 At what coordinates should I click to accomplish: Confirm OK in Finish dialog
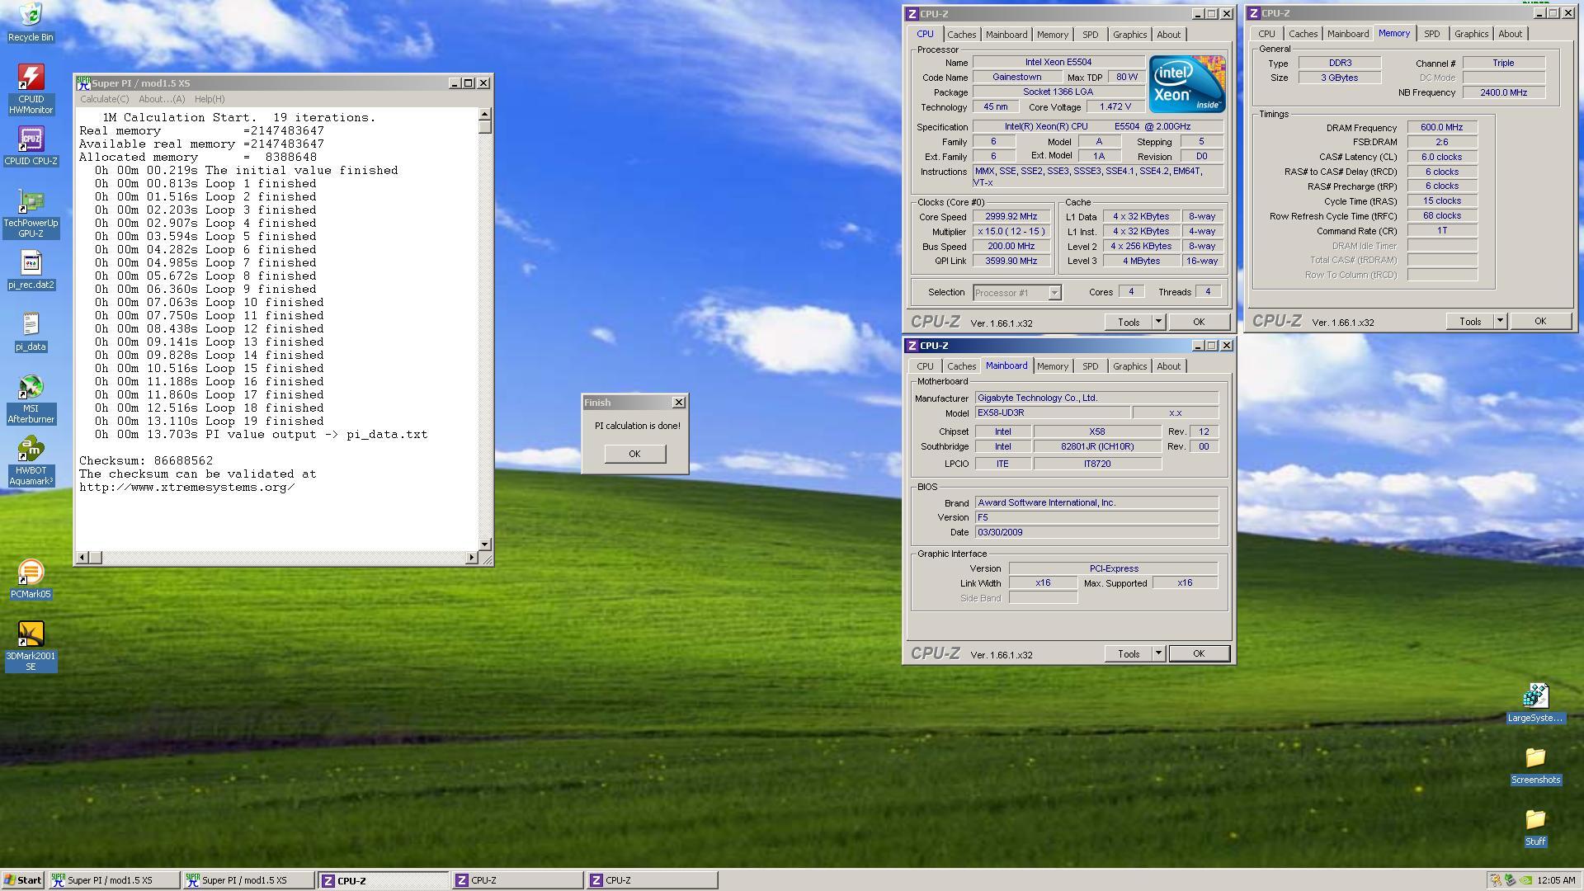coord(634,454)
